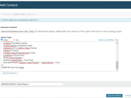Click the Cancel button

(128, 95)
